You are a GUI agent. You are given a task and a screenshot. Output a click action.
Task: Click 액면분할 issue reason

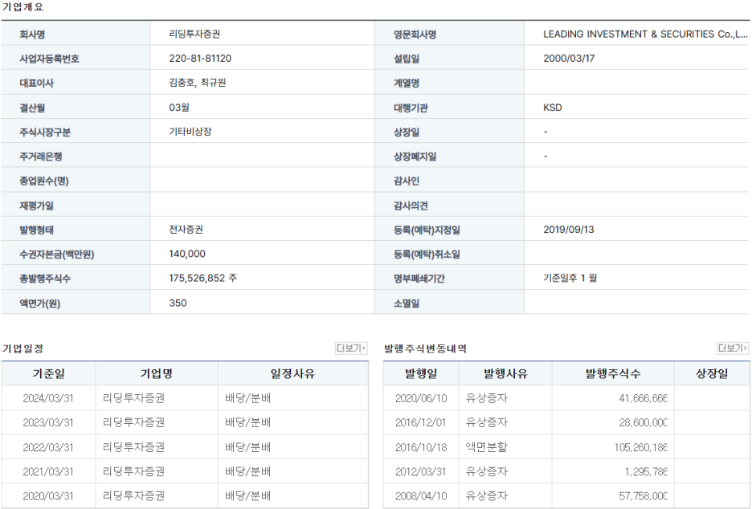(486, 447)
